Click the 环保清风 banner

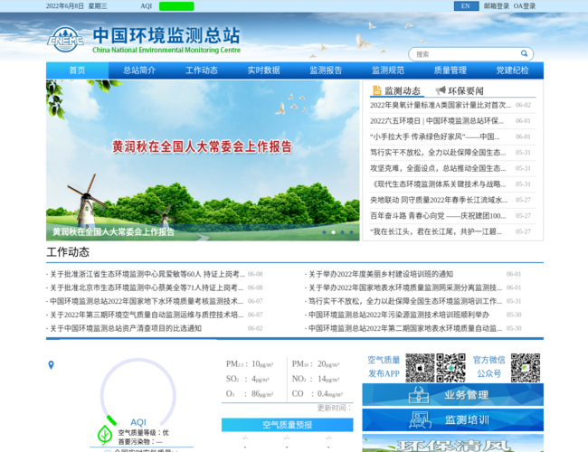click(452, 443)
